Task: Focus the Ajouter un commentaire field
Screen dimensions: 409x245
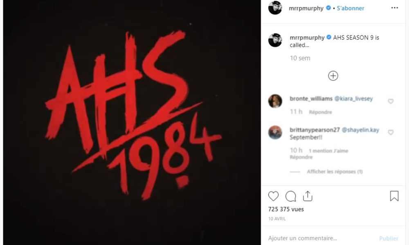Action: coord(321,238)
